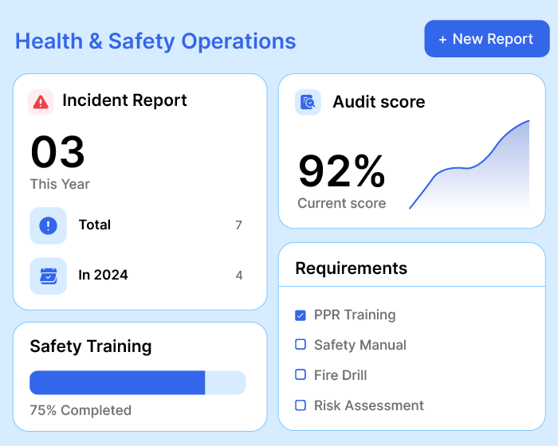Select the Health & Safety Operations title
Screen dimensions: 558x446
pos(155,41)
